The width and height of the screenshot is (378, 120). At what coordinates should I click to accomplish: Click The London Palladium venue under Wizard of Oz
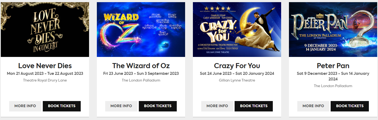click(x=141, y=80)
